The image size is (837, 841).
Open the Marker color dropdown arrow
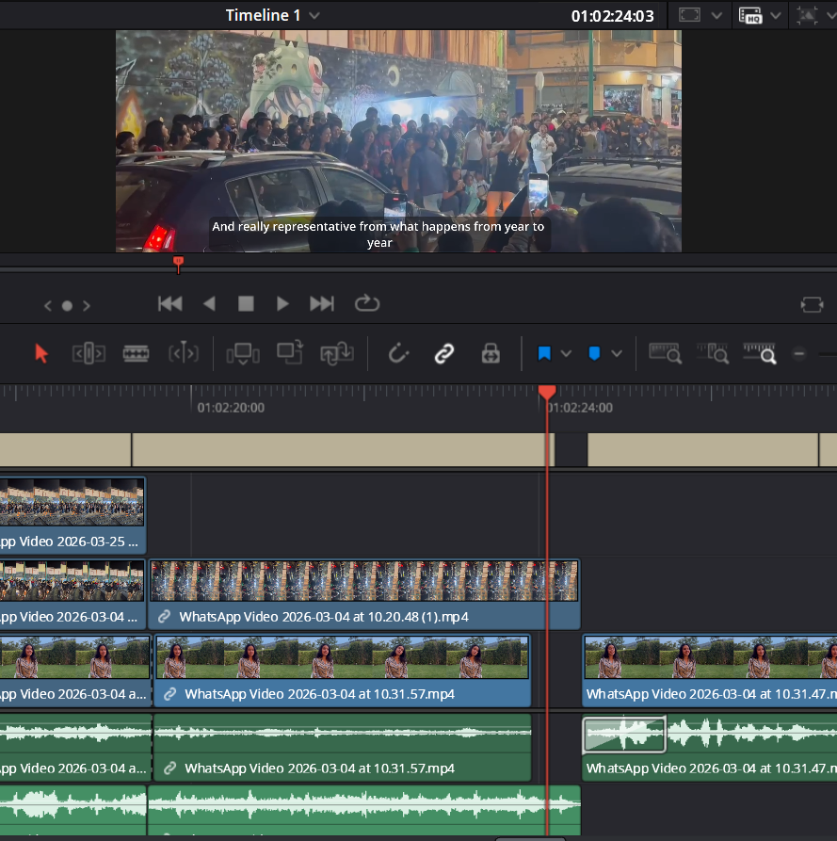(617, 354)
